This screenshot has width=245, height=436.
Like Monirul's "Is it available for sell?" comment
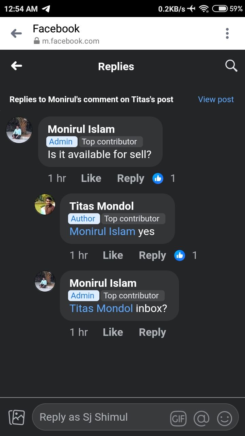(91, 178)
